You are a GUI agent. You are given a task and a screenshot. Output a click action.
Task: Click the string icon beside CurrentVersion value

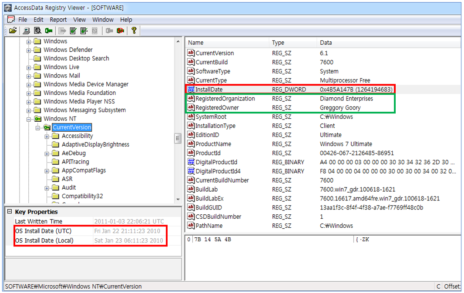[191, 53]
